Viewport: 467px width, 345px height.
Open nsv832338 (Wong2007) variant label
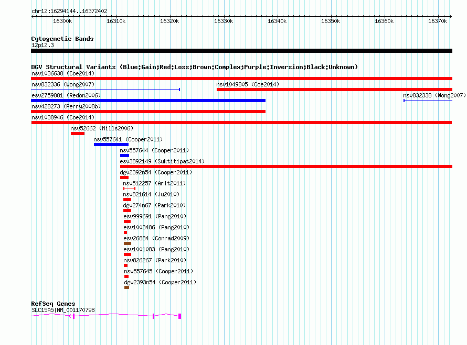pyautogui.click(x=434, y=95)
